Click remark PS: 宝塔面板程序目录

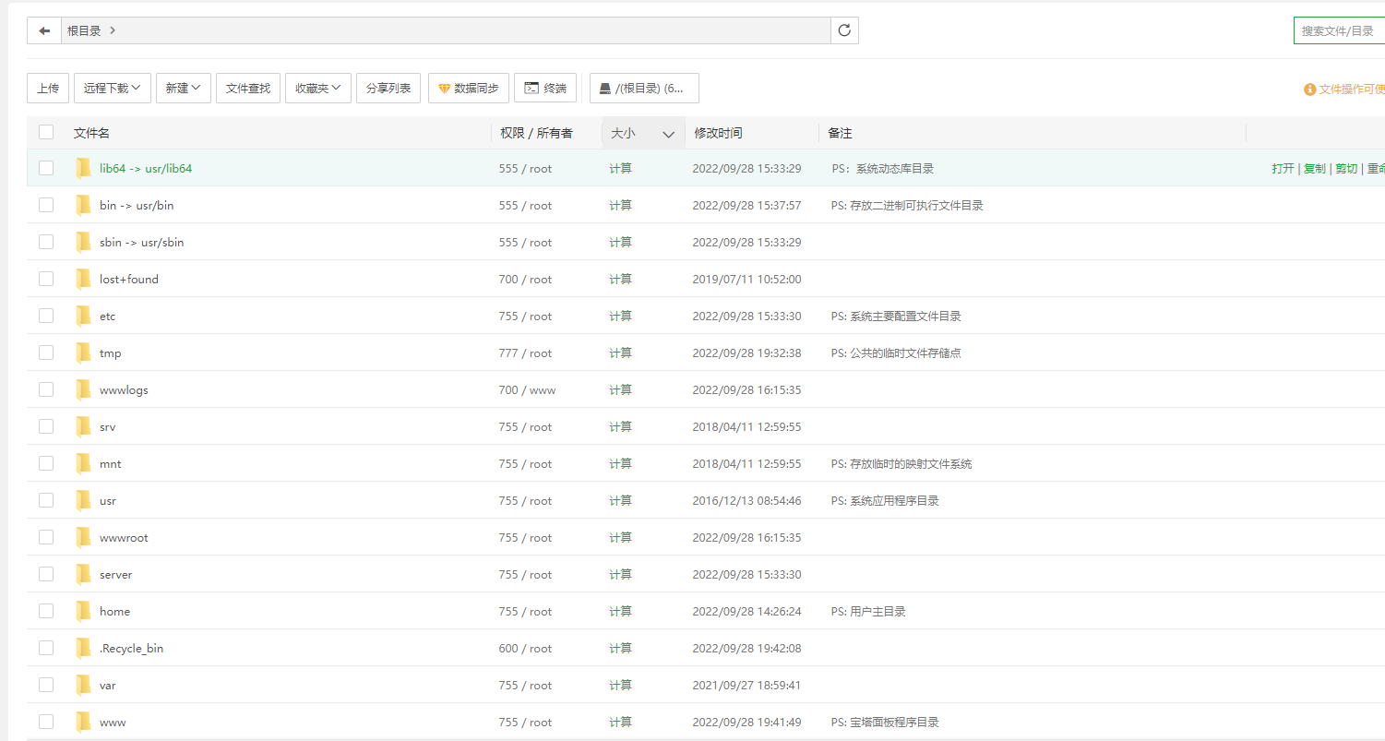point(885,722)
